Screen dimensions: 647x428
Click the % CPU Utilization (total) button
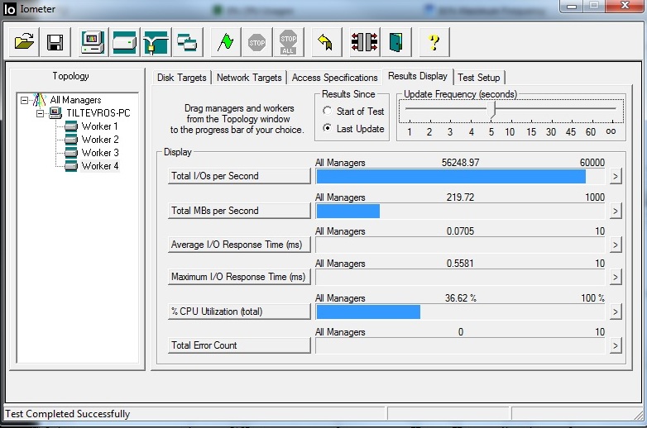[239, 311]
